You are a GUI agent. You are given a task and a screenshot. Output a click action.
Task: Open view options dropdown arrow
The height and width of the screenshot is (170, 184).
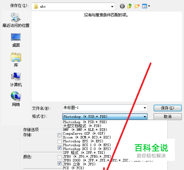coord(149,6)
